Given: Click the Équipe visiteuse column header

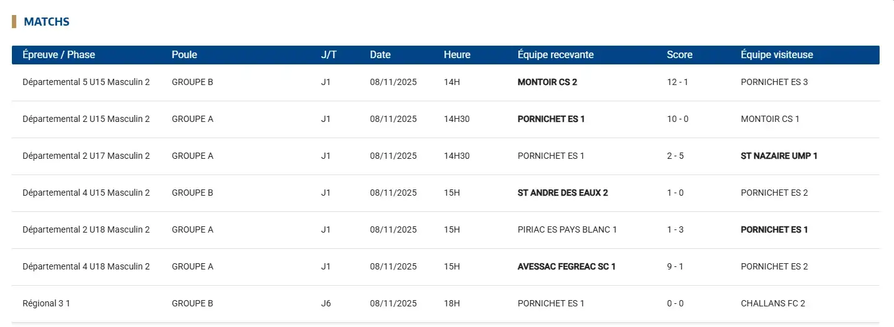Looking at the screenshot, I should tap(776, 54).
